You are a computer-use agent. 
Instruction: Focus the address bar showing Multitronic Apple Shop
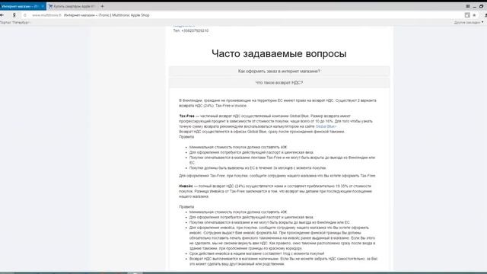point(242,15)
